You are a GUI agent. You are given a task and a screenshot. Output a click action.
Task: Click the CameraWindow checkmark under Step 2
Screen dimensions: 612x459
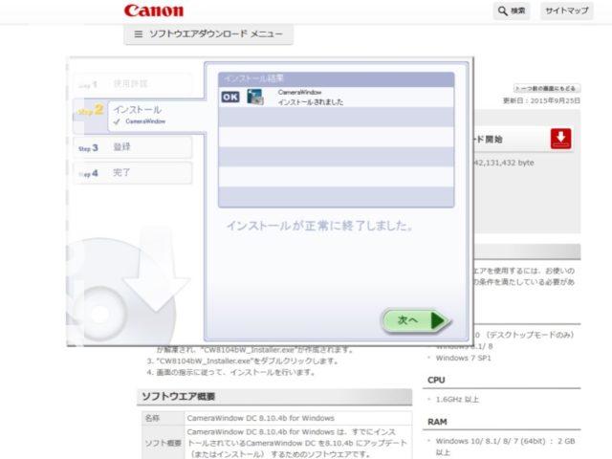pos(117,121)
